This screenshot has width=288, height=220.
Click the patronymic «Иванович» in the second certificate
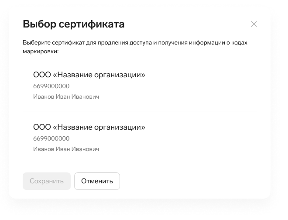pos(85,149)
